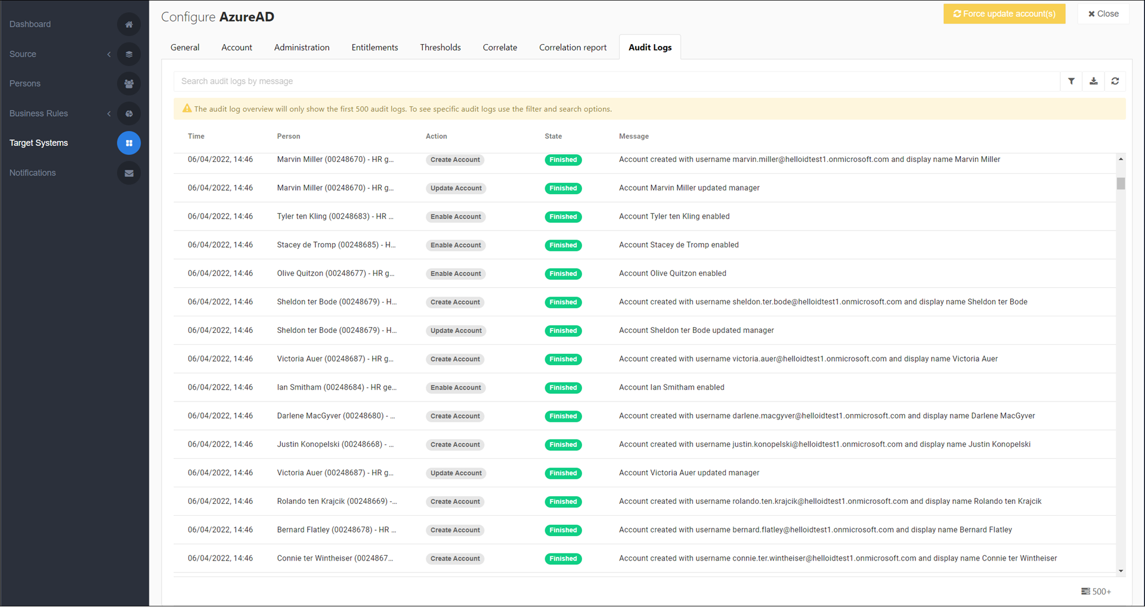Click message 'Account Ian Smitham enabled'
Screen dimensions: 1145x607
[671, 388]
